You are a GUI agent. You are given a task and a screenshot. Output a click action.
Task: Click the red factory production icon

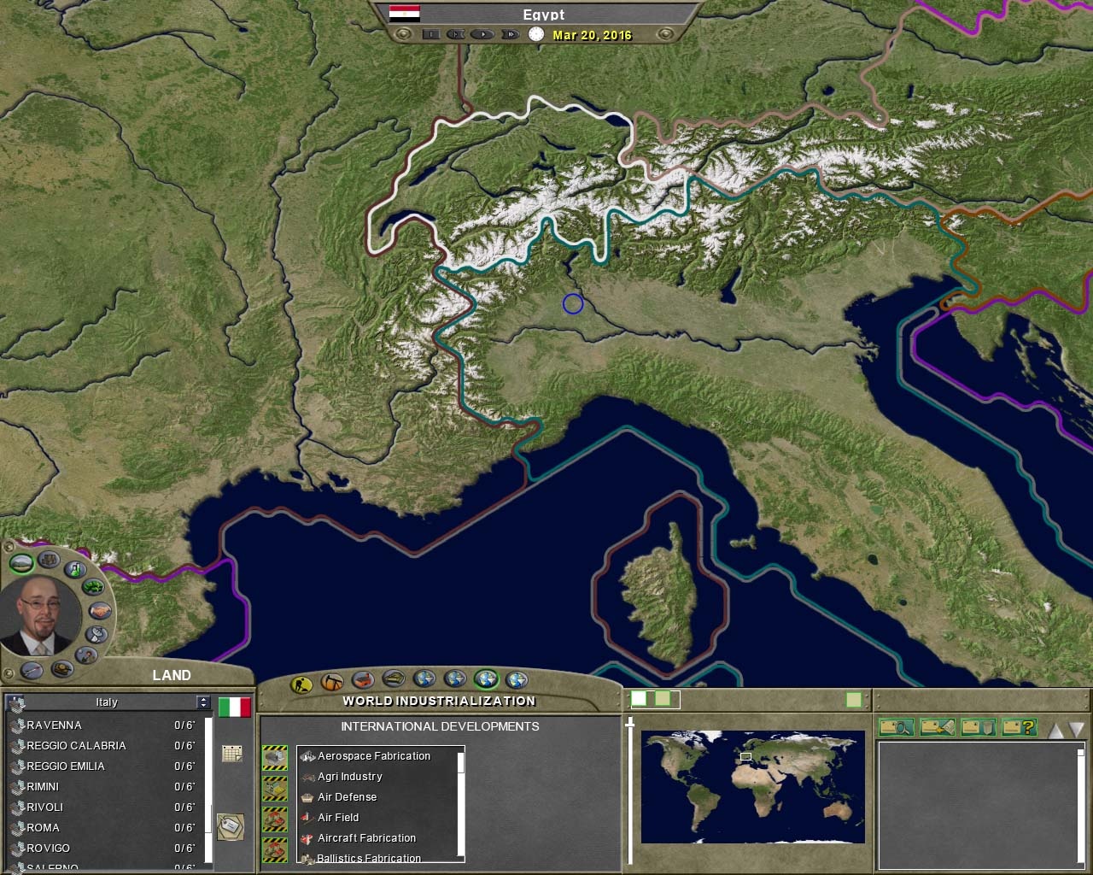[363, 681]
